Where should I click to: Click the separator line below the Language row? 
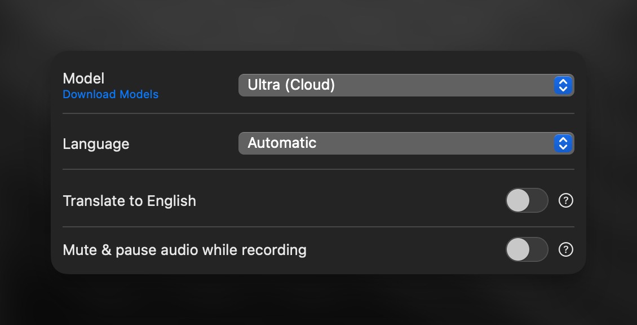click(318, 169)
